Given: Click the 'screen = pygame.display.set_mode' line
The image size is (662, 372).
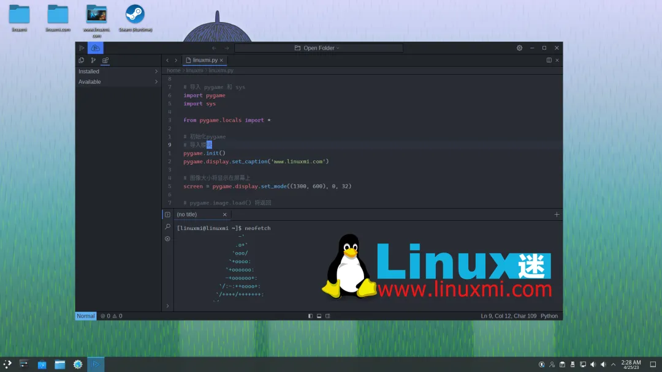Looking at the screenshot, I should [267, 186].
